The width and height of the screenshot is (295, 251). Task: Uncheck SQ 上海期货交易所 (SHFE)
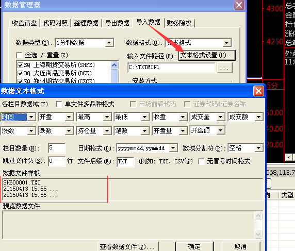20,65
